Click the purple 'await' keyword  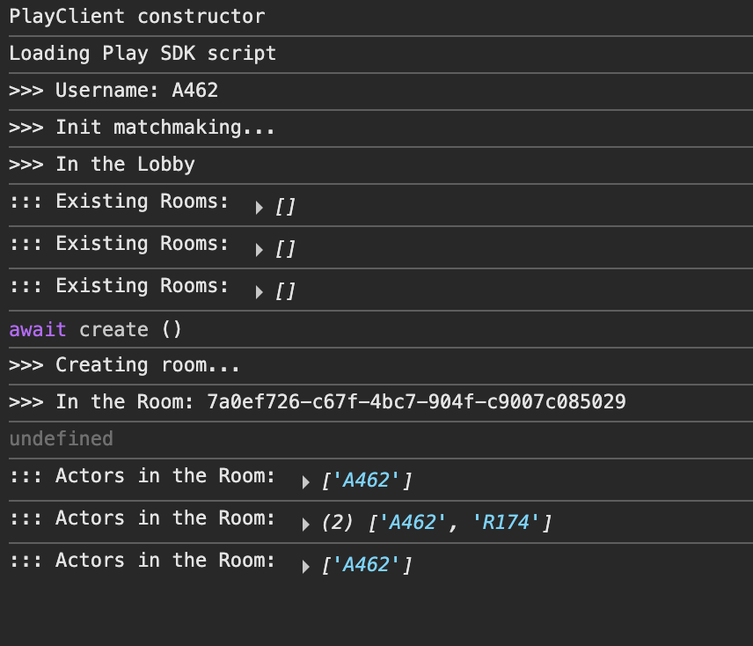tap(37, 329)
